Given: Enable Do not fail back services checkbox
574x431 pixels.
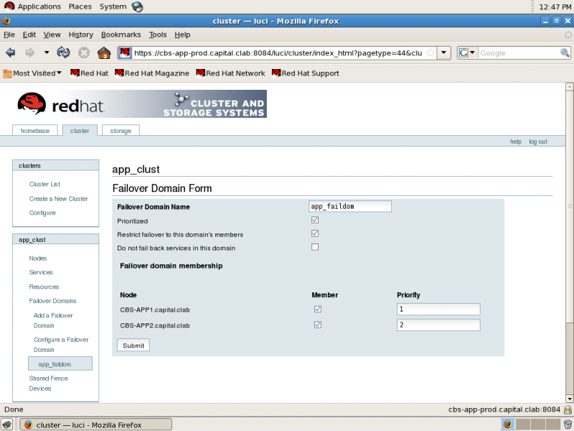Looking at the screenshot, I should [315, 247].
